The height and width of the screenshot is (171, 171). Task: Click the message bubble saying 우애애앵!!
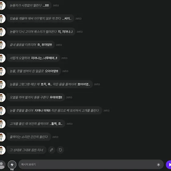[x=36, y=97]
